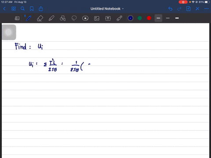Choose the red pen color

tap(149, 18)
